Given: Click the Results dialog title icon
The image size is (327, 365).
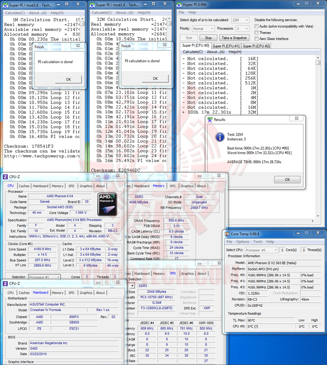Looking at the screenshot, I should click(210, 120).
